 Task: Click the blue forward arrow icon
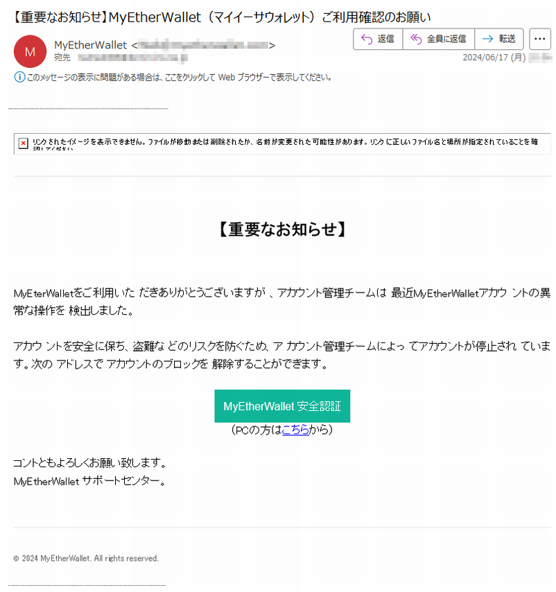click(487, 39)
